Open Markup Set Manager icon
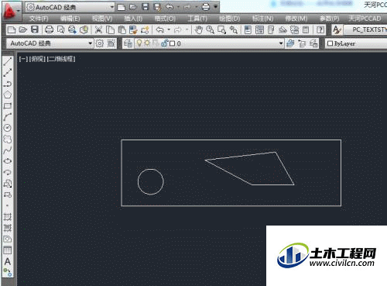Viewport: 387px width, 286px height. pos(294,29)
